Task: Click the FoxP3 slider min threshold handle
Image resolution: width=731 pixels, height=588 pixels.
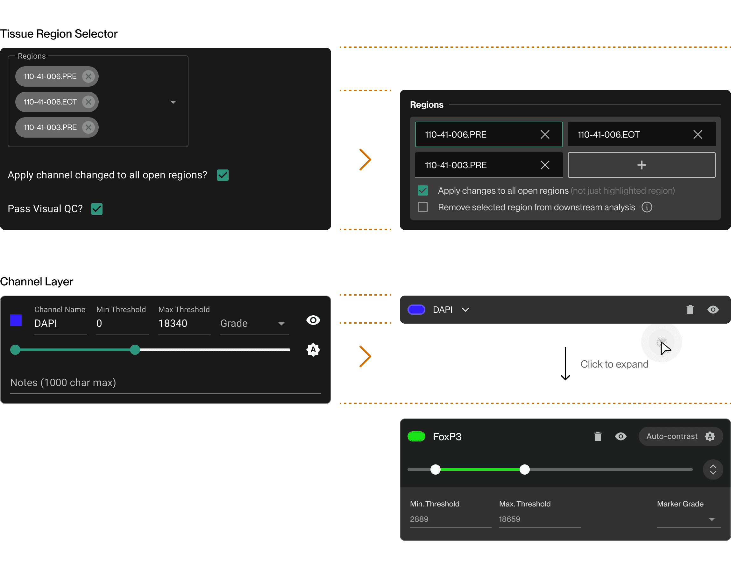Action: 435,470
